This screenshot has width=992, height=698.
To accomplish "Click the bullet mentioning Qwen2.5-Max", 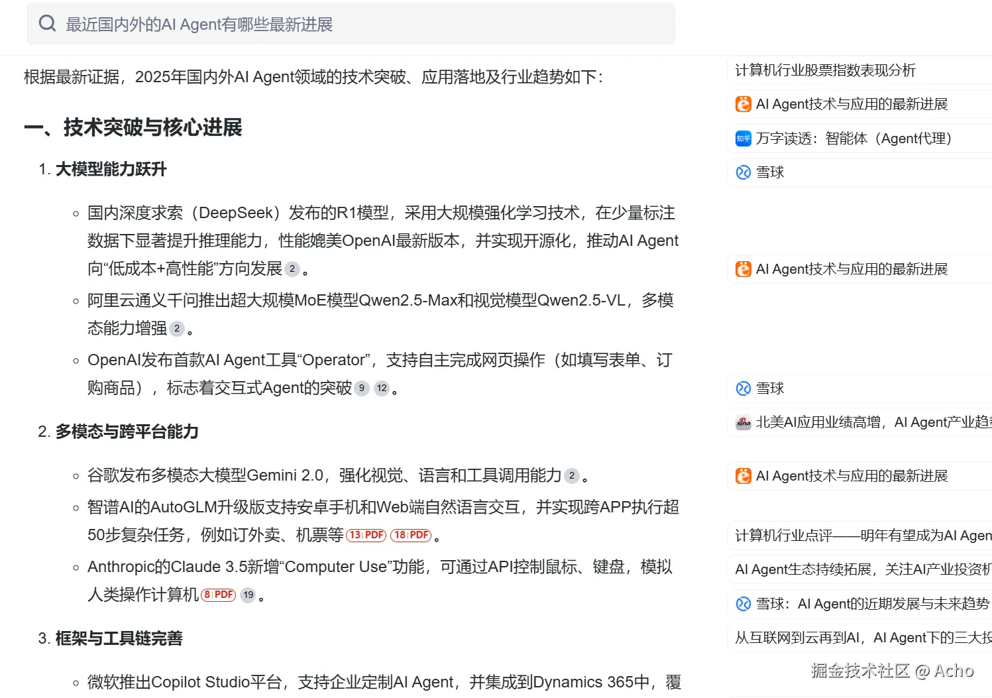I will (380, 314).
